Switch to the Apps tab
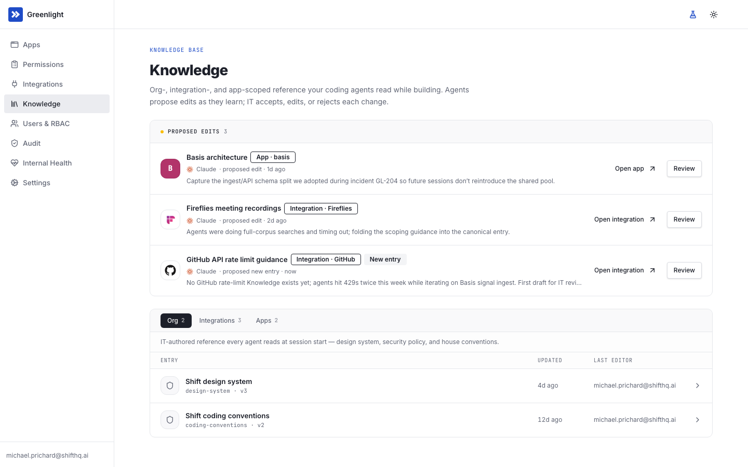 (267, 321)
